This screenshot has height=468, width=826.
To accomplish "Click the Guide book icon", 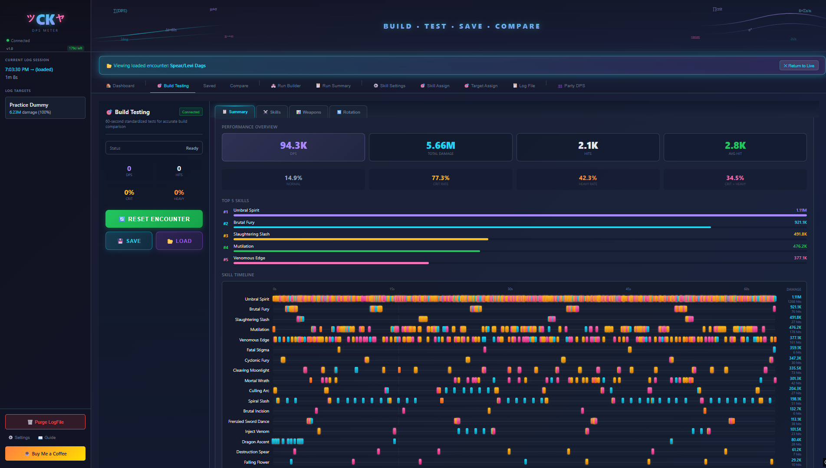I will (x=40, y=437).
